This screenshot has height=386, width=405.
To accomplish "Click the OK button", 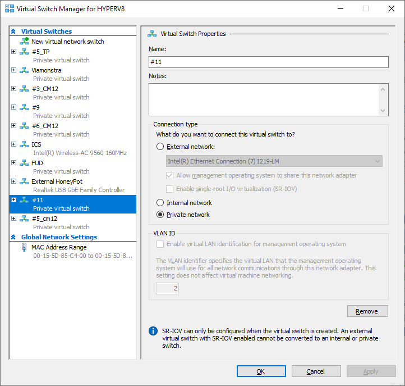I will [x=261, y=371].
